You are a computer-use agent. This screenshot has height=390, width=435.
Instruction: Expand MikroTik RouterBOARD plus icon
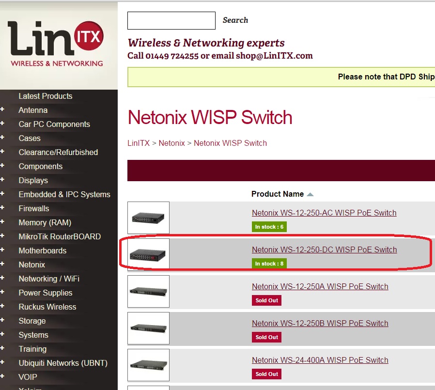click(2, 236)
